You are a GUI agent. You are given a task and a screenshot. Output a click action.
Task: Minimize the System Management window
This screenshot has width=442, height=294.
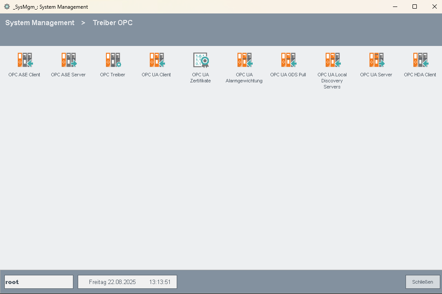coord(395,7)
